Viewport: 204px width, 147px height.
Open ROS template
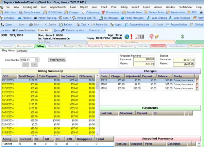(192, 13)
